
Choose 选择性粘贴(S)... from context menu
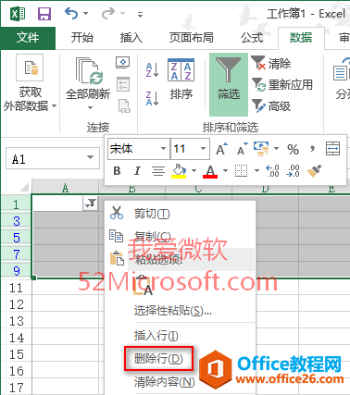(x=181, y=311)
